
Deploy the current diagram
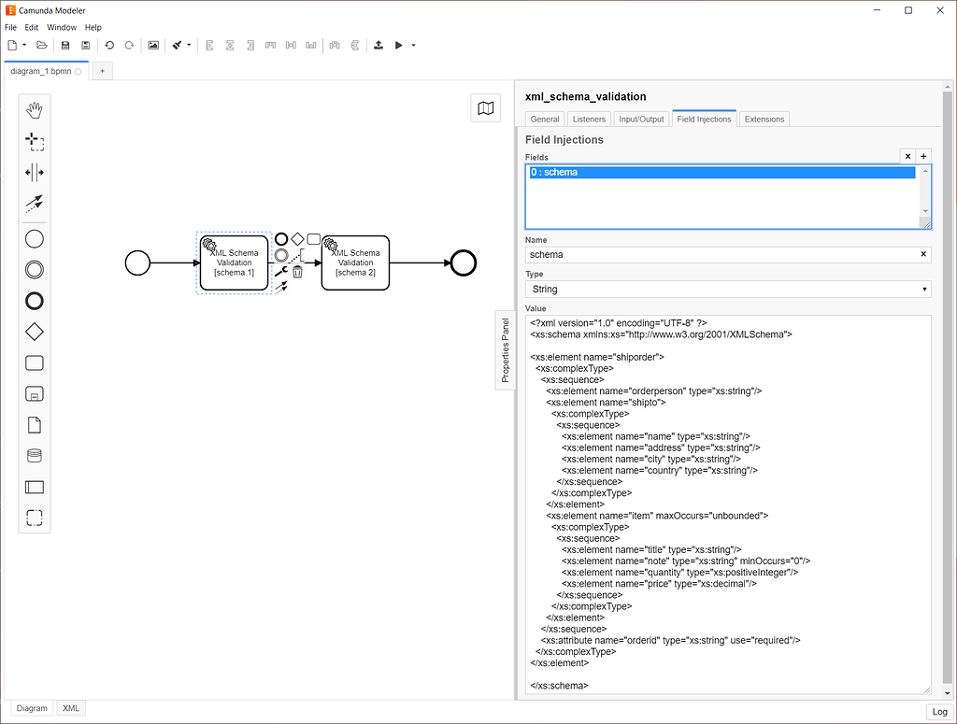(x=379, y=45)
